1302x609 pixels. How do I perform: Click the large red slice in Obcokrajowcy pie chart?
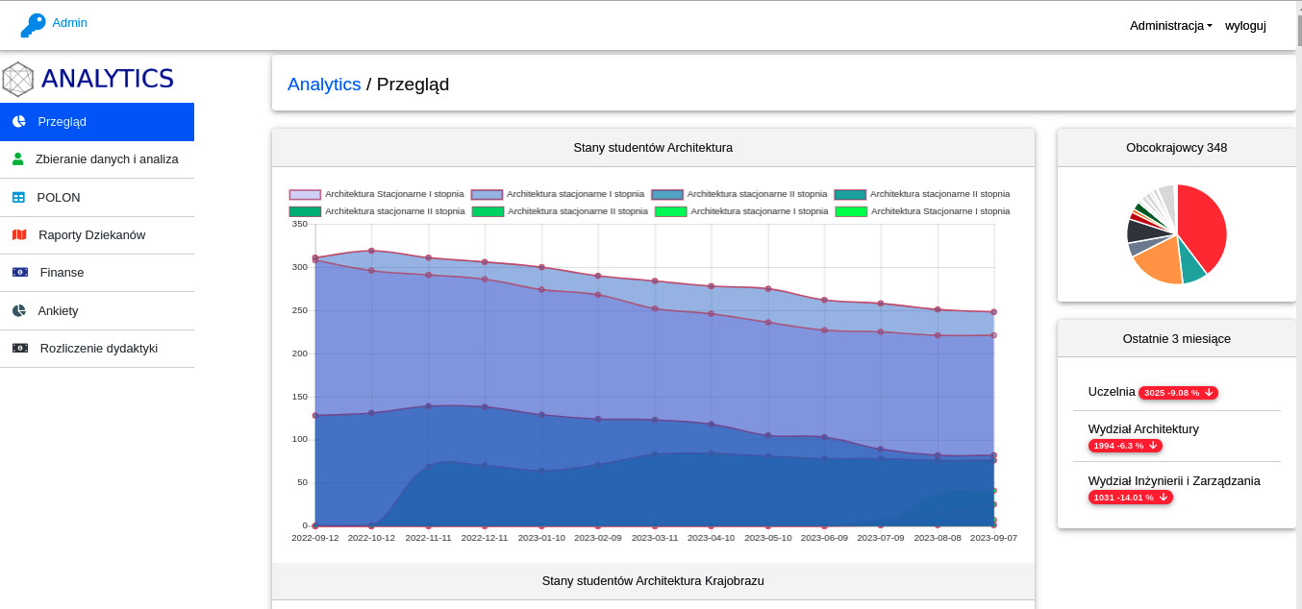coord(1204,226)
